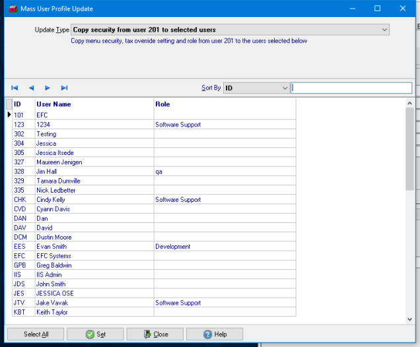Click the Select All button
Image resolution: width=420 pixels, height=347 pixels.
[x=36, y=334]
